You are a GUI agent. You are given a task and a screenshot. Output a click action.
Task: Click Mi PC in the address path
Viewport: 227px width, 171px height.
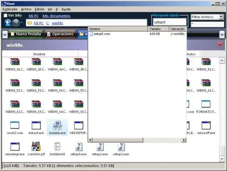click(39, 23)
